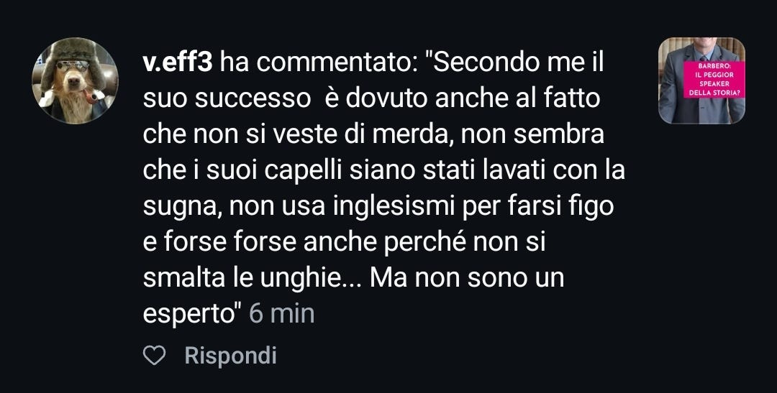This screenshot has width=777, height=393.
Task: Click 'Ma non sono un' text line
Action: [467, 278]
